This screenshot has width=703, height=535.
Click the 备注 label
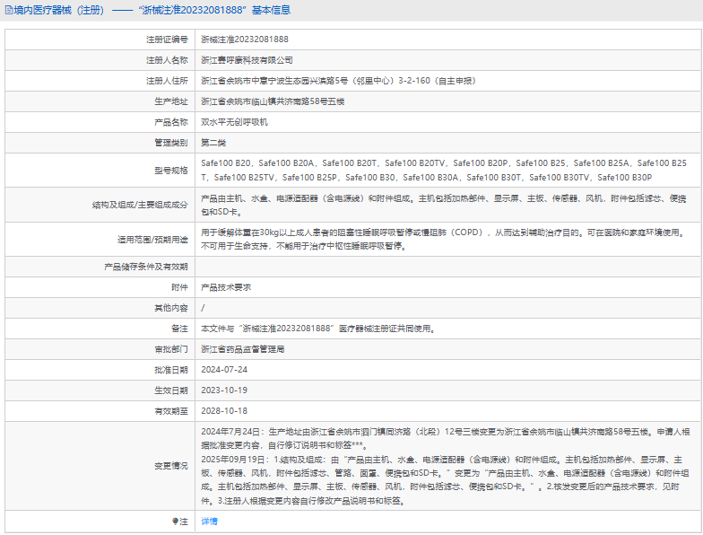coord(179,329)
